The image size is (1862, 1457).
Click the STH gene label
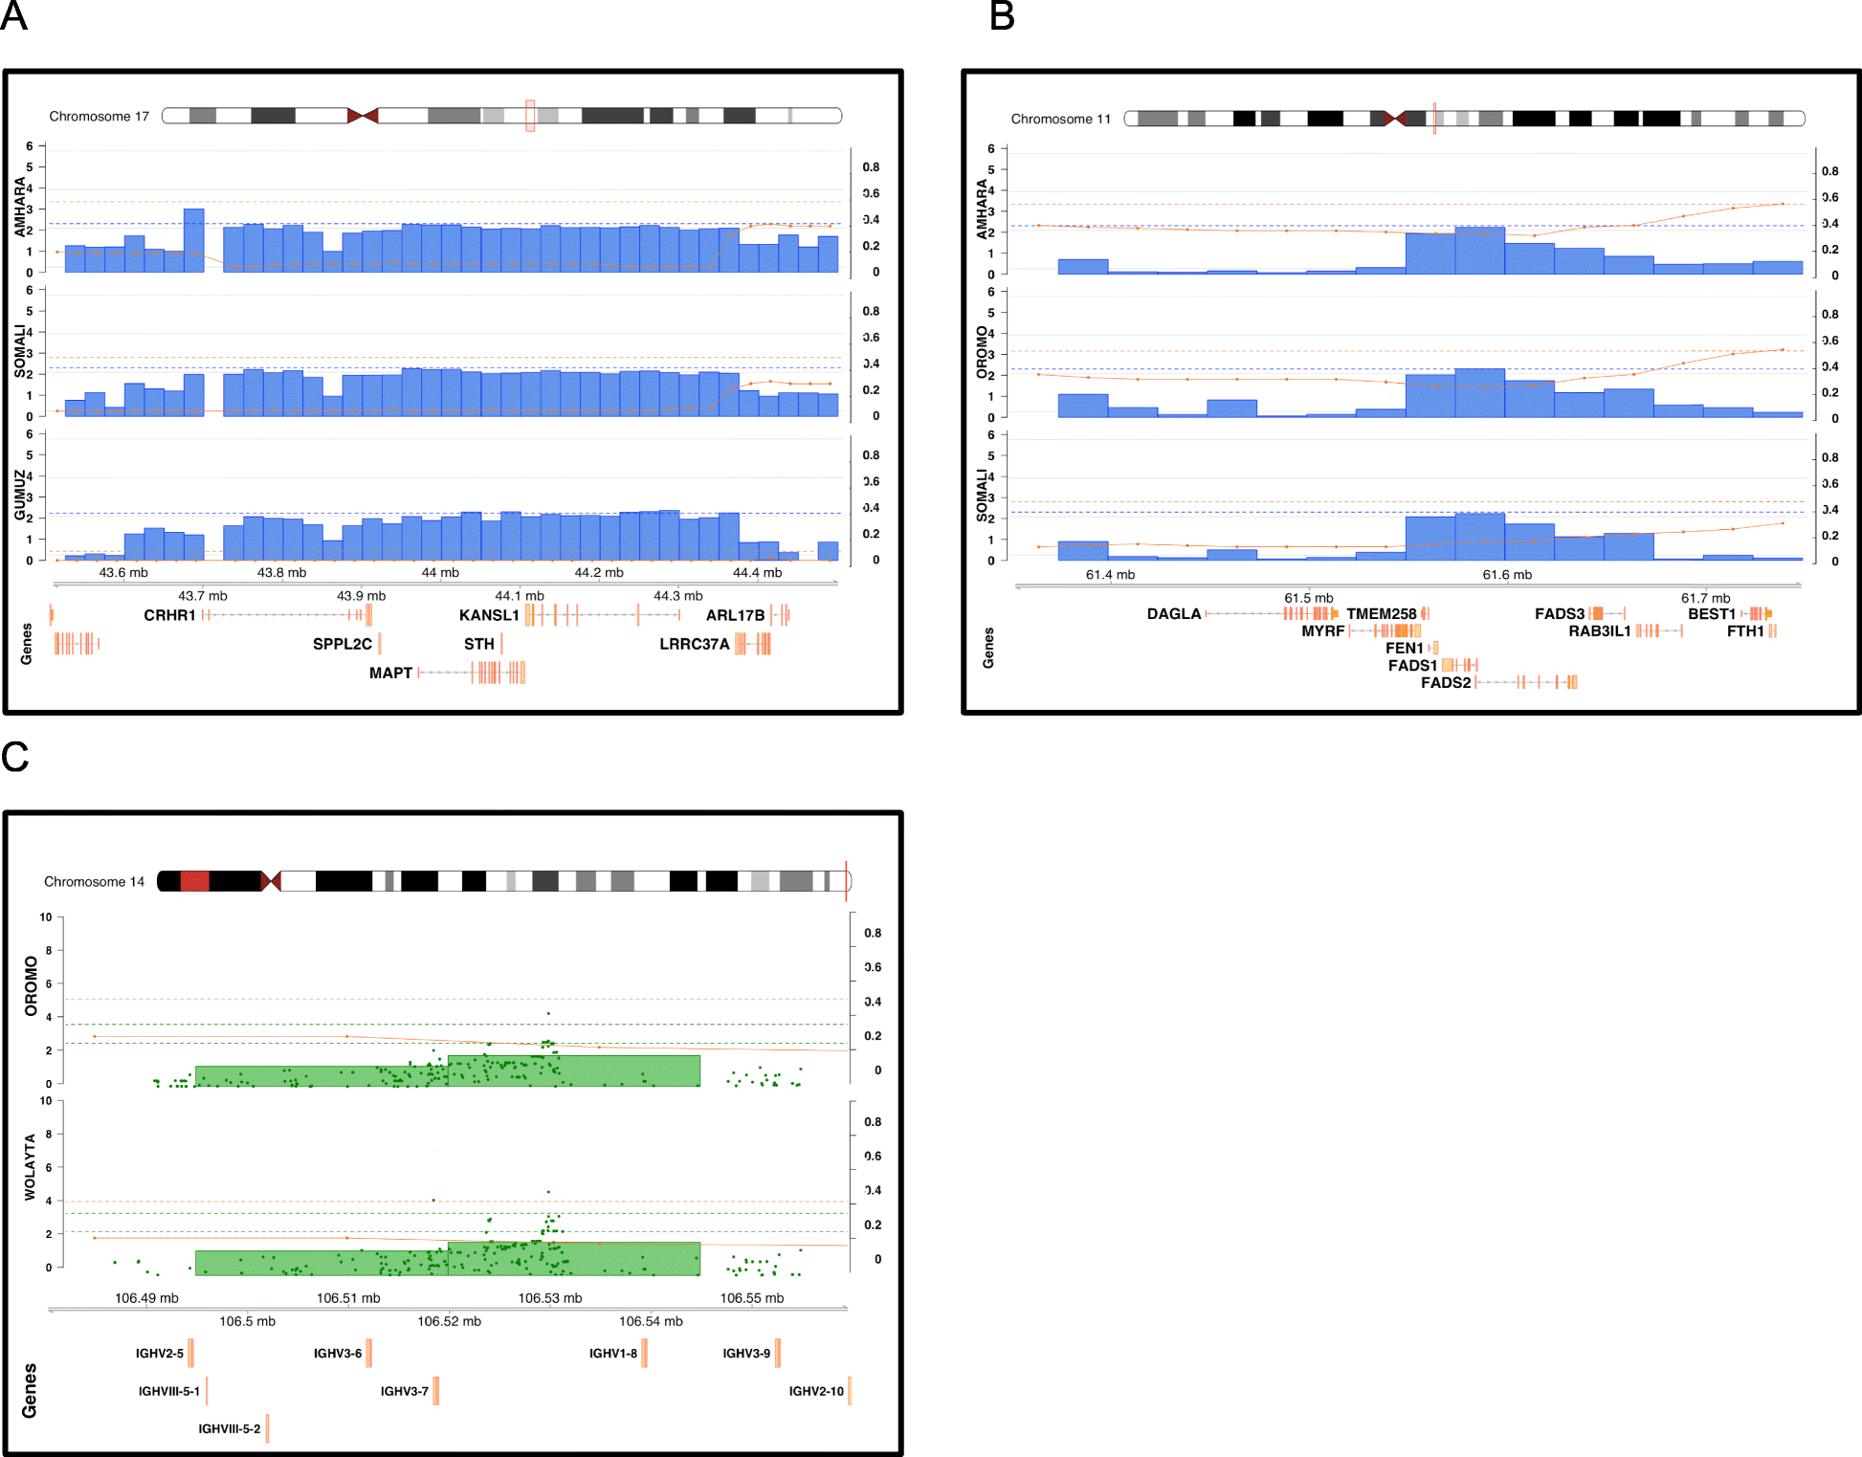coord(478,644)
